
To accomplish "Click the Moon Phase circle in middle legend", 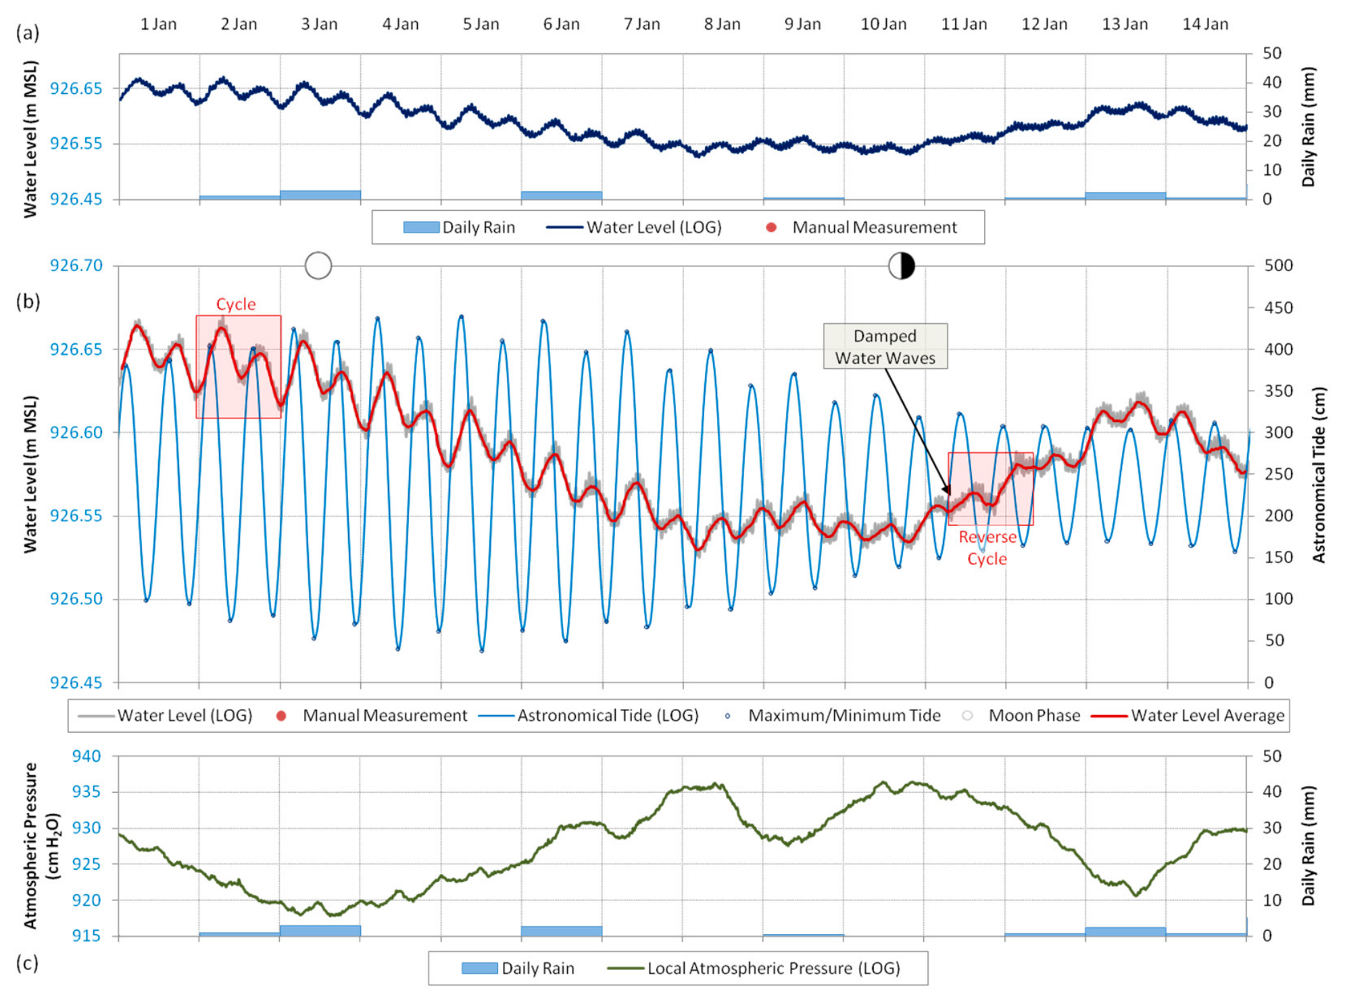I will pos(967,715).
